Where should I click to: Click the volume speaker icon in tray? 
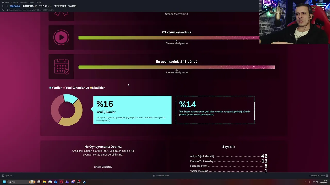click(317, 182)
